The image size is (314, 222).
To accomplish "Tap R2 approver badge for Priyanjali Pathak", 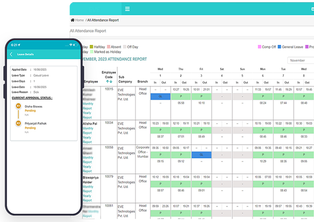I will (18, 123).
